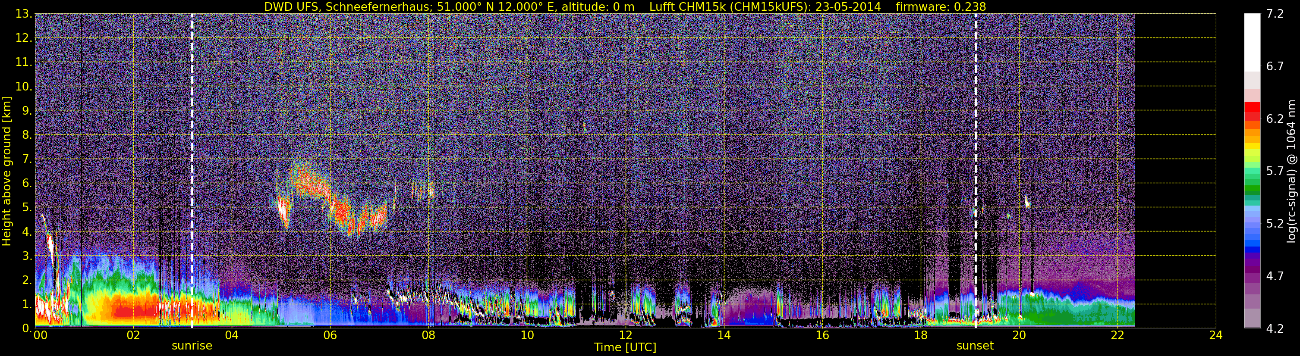This screenshot has width=1300, height=356.
Task: Click the plot title starting 'DWD UFS, Schneefernerhaus'
Action: point(625,6)
